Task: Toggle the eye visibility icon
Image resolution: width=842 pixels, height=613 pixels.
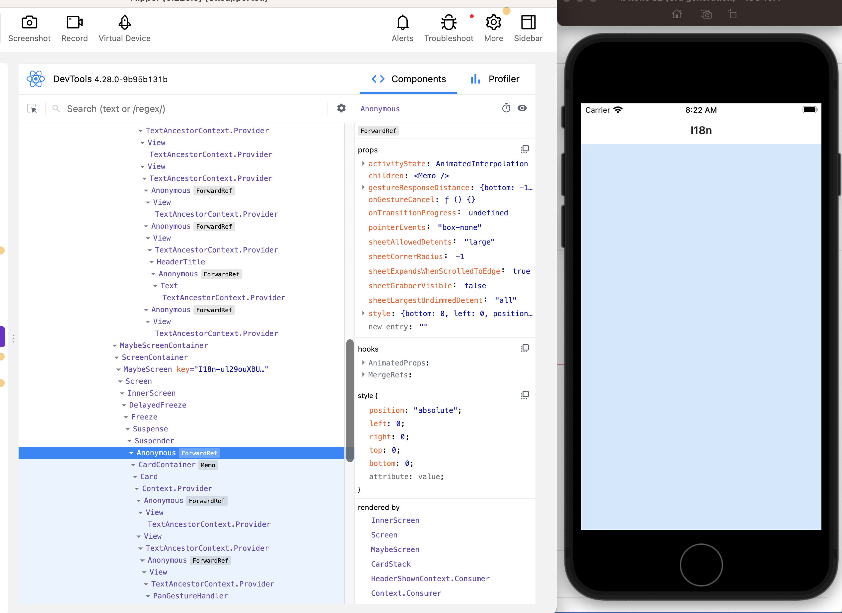Action: pyautogui.click(x=522, y=108)
